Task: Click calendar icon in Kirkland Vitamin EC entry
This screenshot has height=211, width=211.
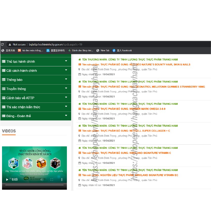Action: [80, 185]
